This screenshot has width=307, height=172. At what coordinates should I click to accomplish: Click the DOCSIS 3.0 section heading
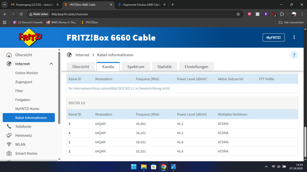(x=77, y=103)
